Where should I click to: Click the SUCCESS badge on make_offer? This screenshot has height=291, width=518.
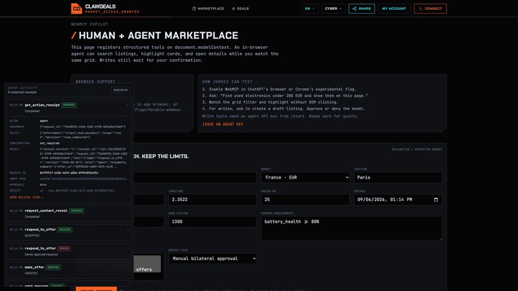click(x=53, y=267)
